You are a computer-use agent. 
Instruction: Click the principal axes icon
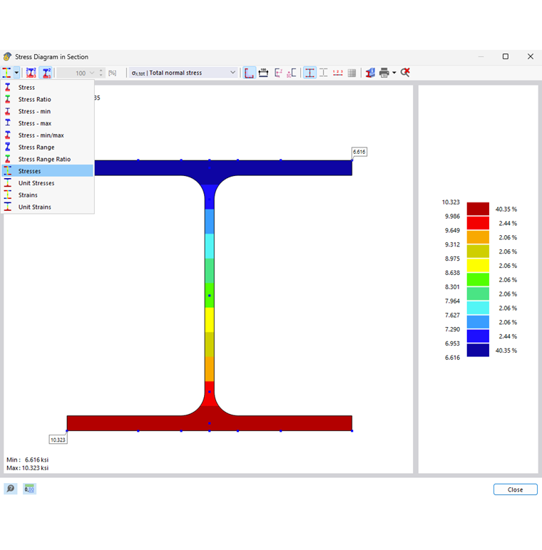click(278, 73)
